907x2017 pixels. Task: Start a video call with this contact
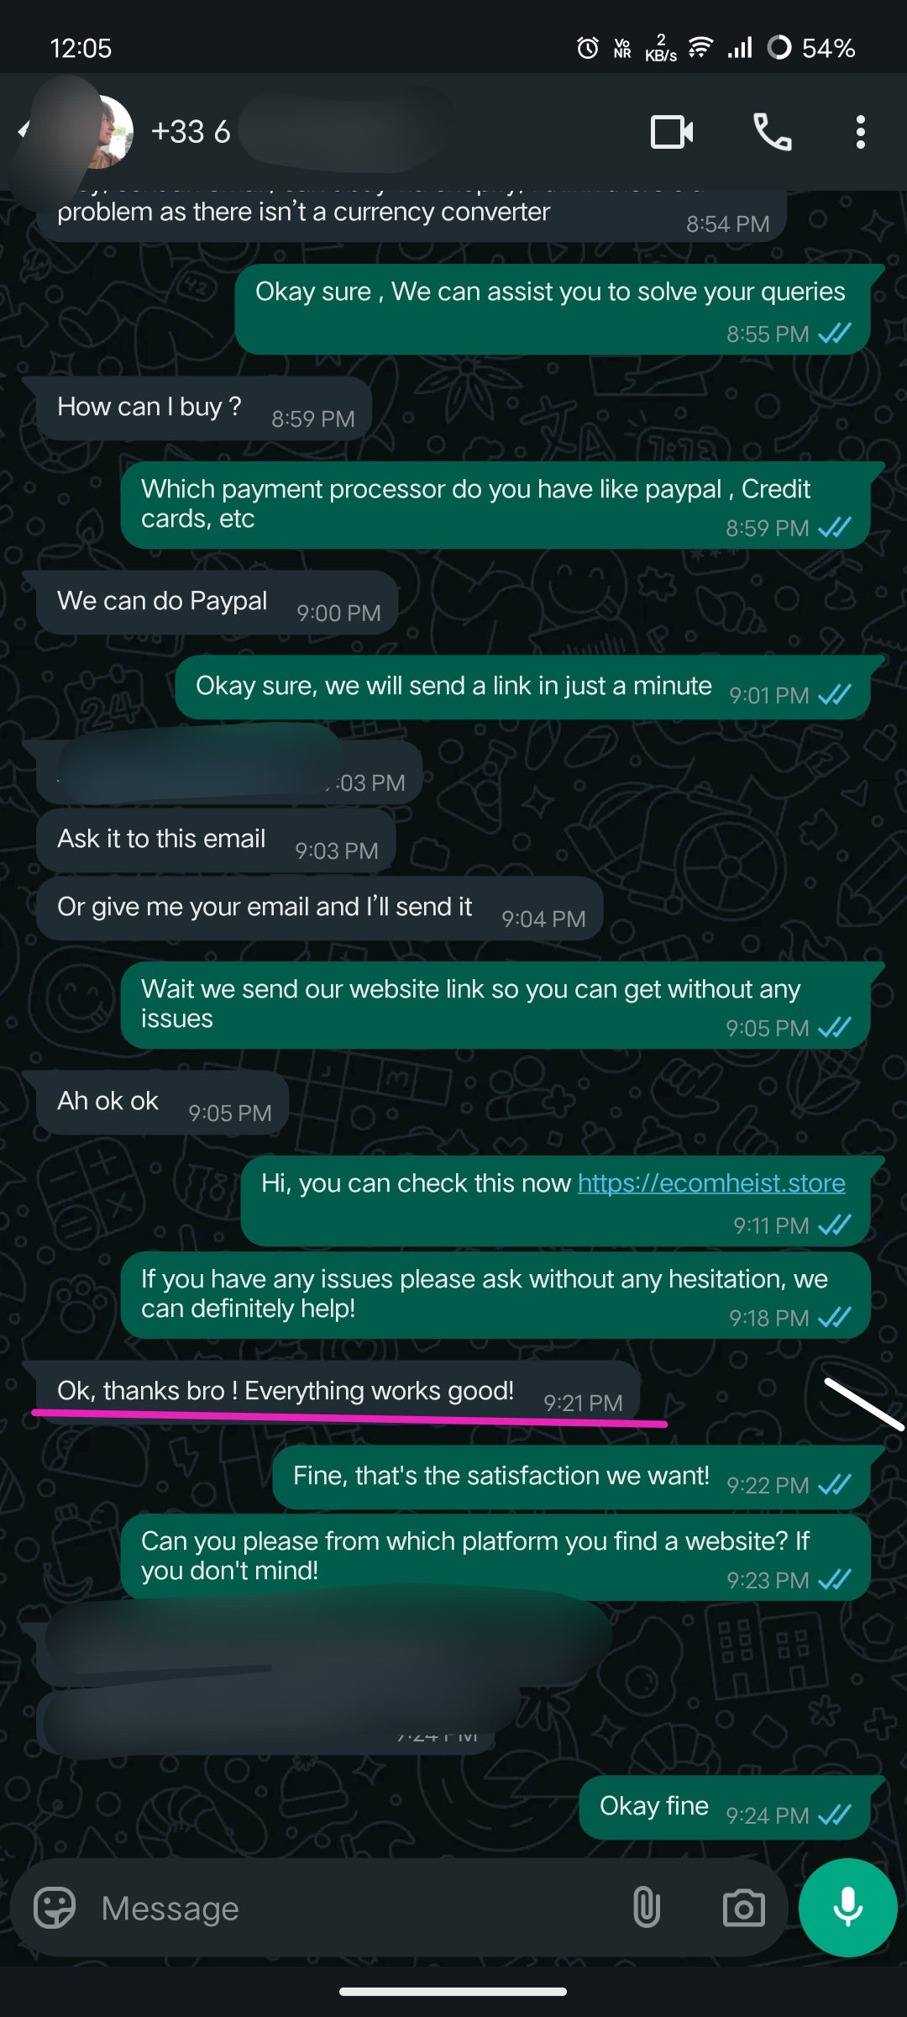point(672,132)
